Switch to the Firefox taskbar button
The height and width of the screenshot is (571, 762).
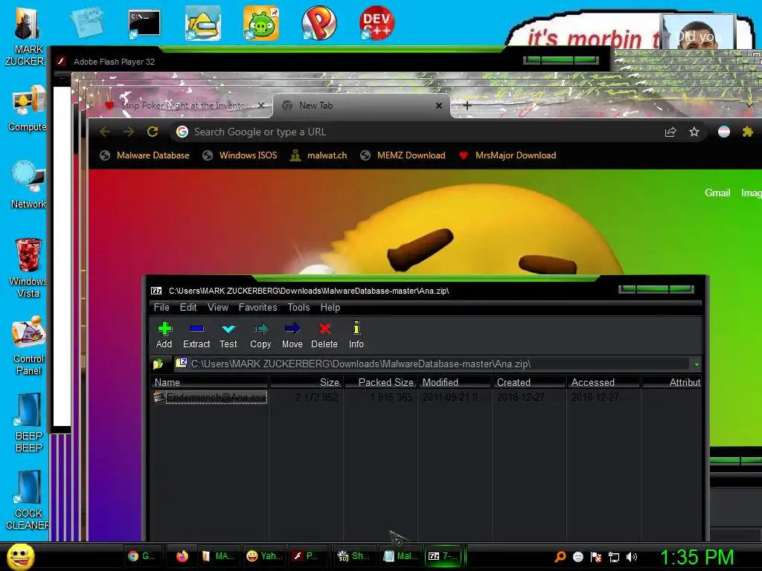[182, 556]
